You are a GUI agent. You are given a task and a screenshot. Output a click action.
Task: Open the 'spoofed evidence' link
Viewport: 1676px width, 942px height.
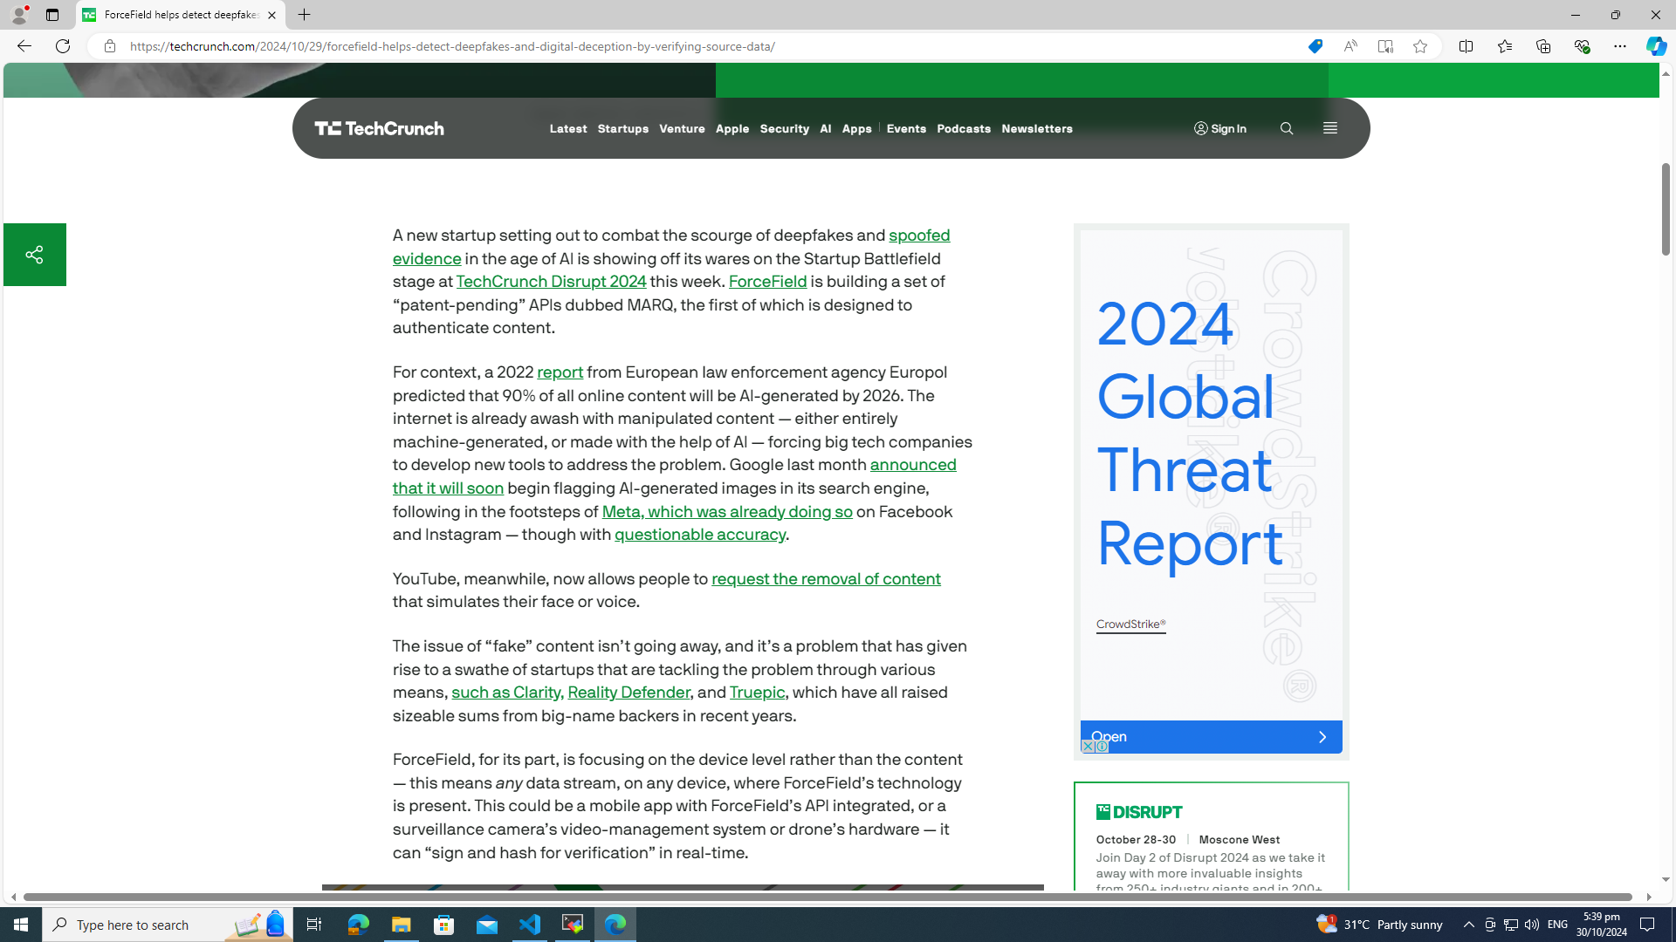tap(919, 235)
